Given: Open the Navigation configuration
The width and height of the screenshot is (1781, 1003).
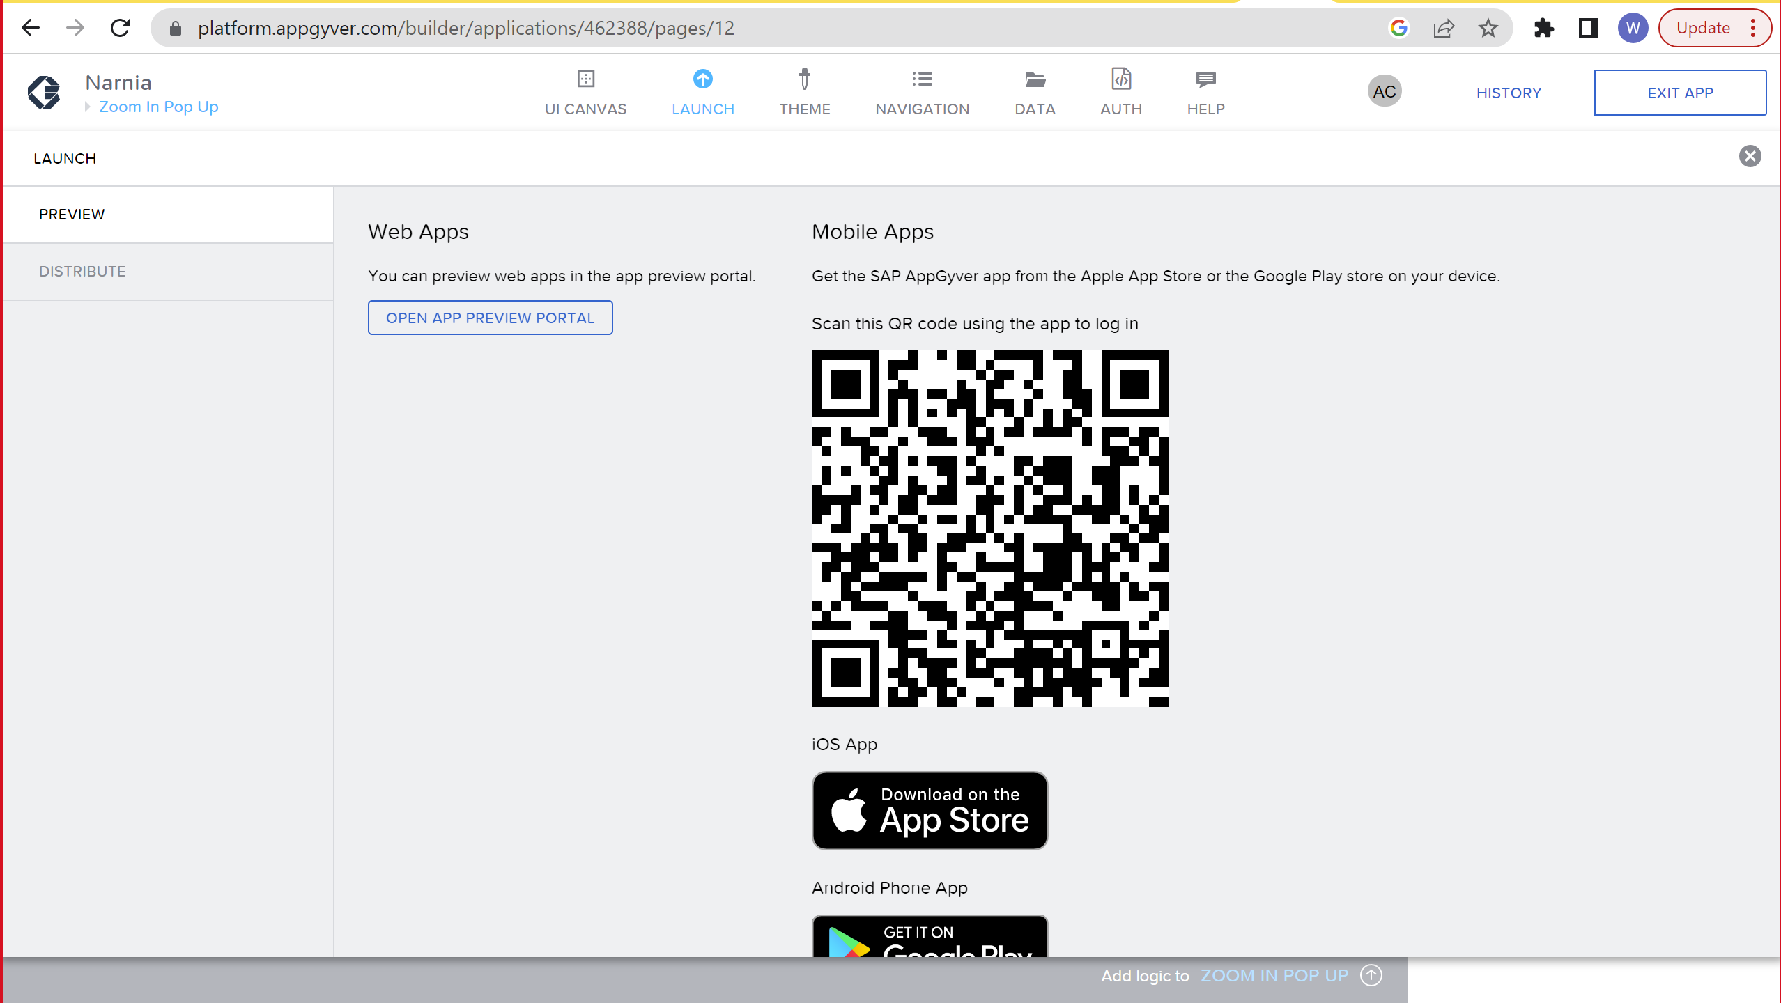Looking at the screenshot, I should point(923,92).
